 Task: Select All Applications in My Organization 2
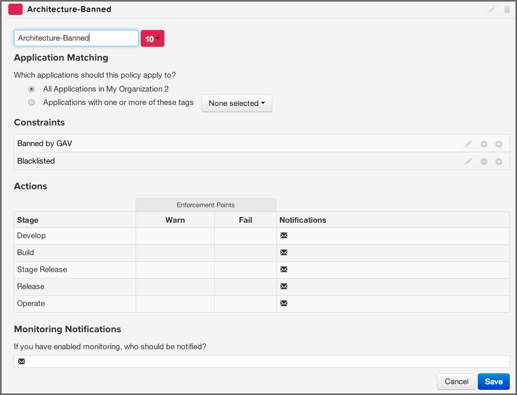pos(31,89)
